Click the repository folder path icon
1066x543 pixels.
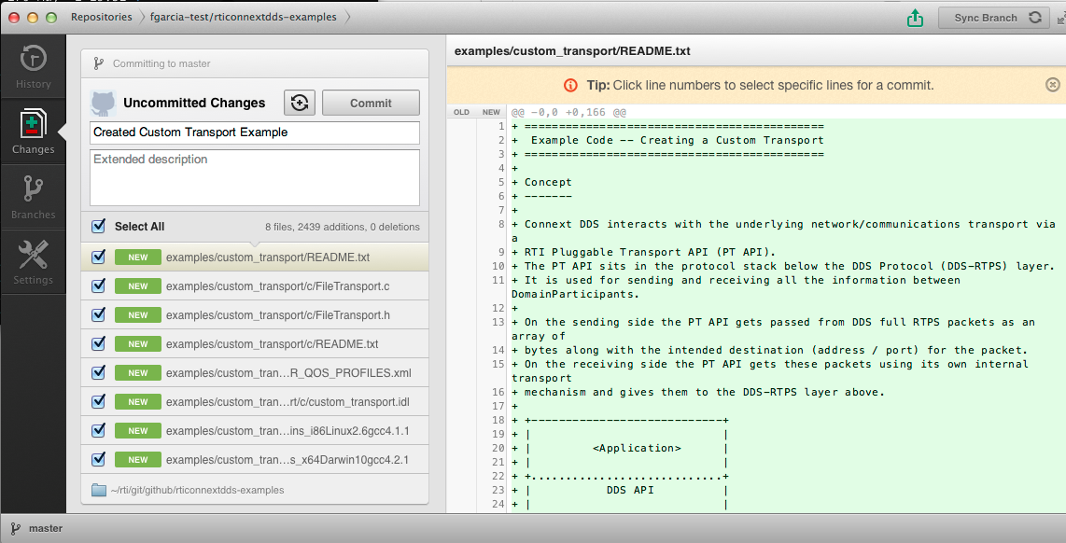pyautogui.click(x=99, y=490)
